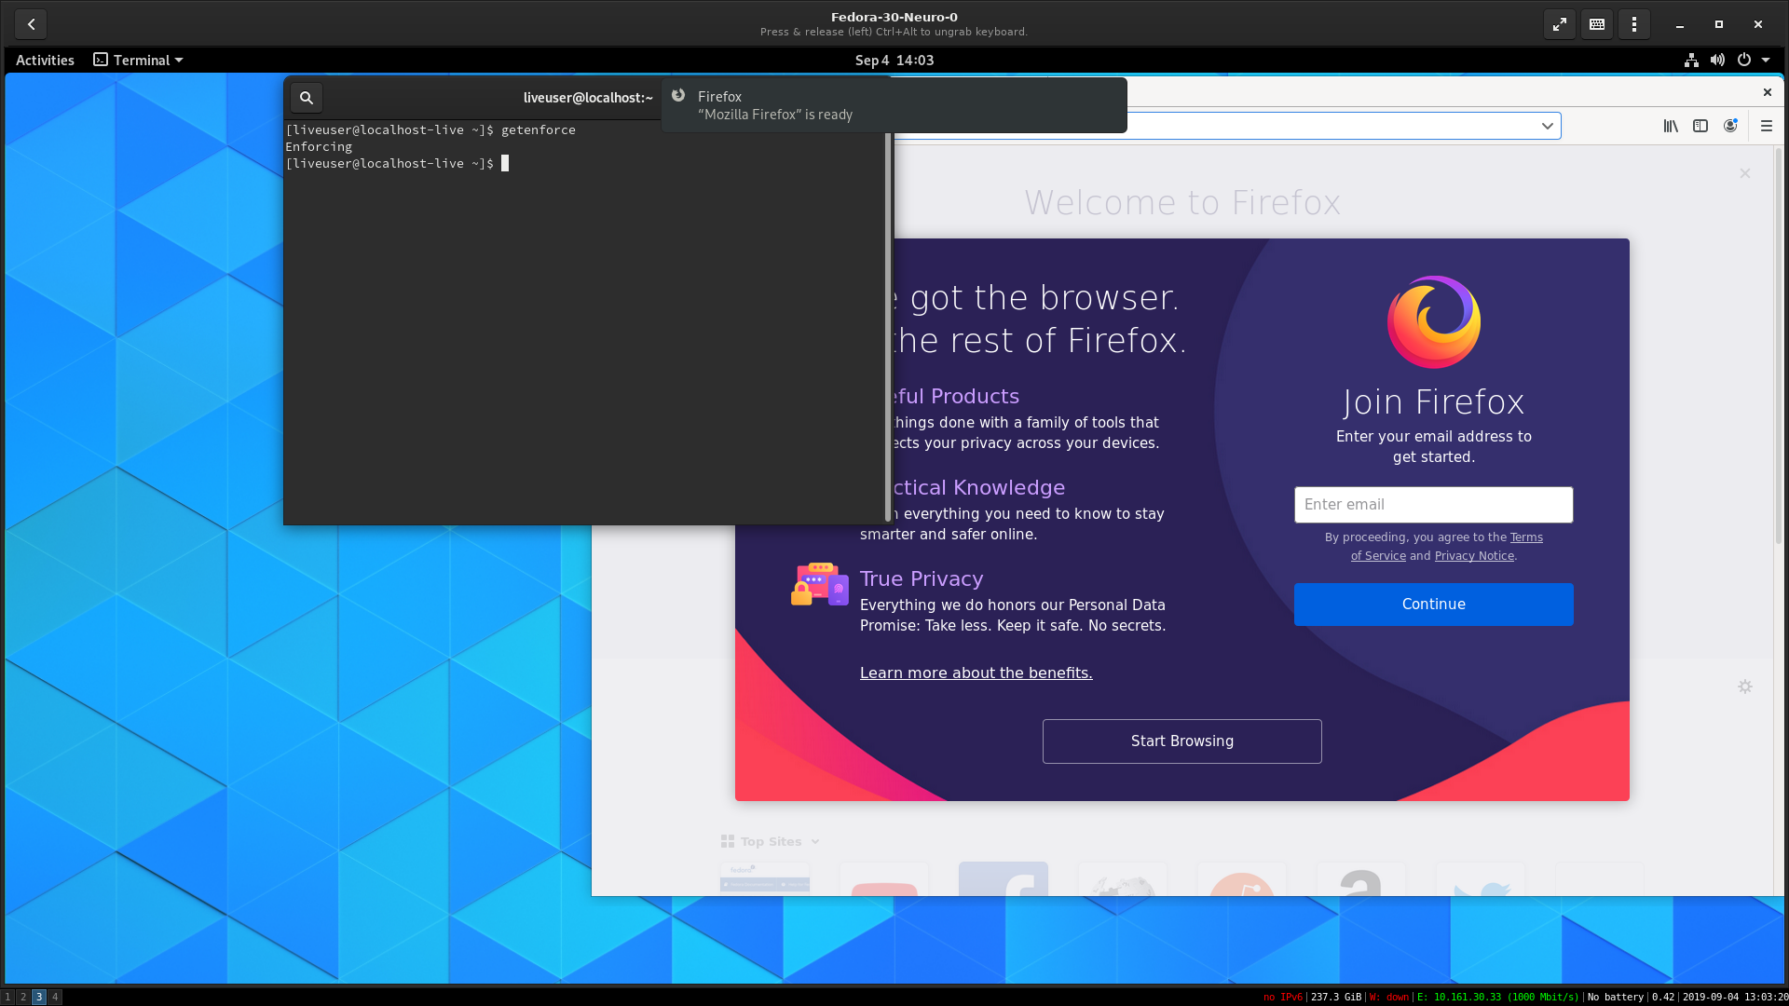Close the Firefox window
The height and width of the screenshot is (1006, 1789).
tap(1767, 92)
